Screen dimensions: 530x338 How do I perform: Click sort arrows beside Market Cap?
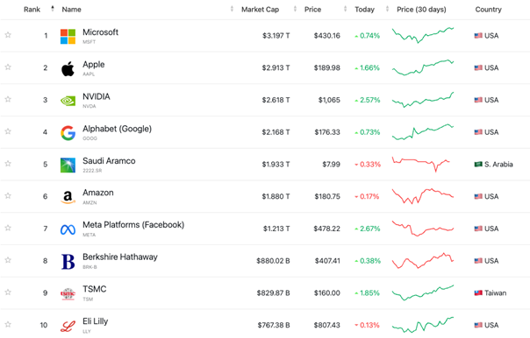pyautogui.click(x=295, y=9)
